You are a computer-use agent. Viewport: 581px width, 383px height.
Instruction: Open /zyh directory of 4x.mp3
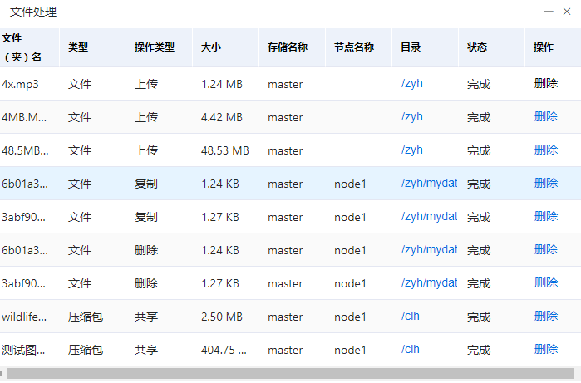click(412, 83)
